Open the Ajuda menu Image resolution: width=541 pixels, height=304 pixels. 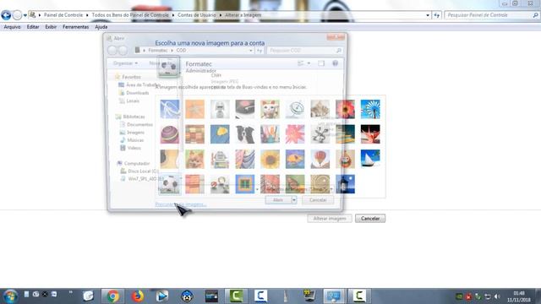pyautogui.click(x=101, y=27)
